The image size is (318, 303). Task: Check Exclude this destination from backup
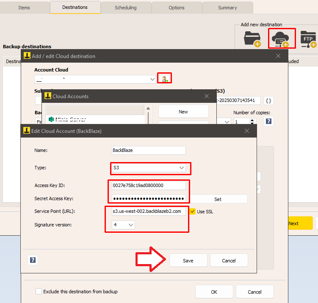39,292
